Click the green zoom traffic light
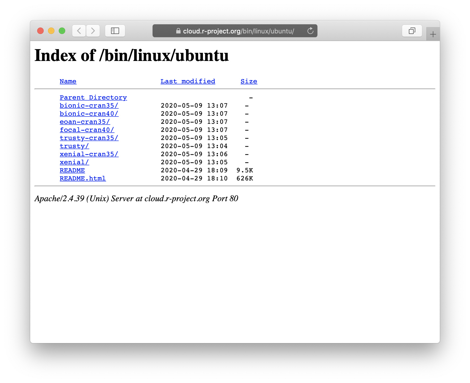 [x=61, y=31]
